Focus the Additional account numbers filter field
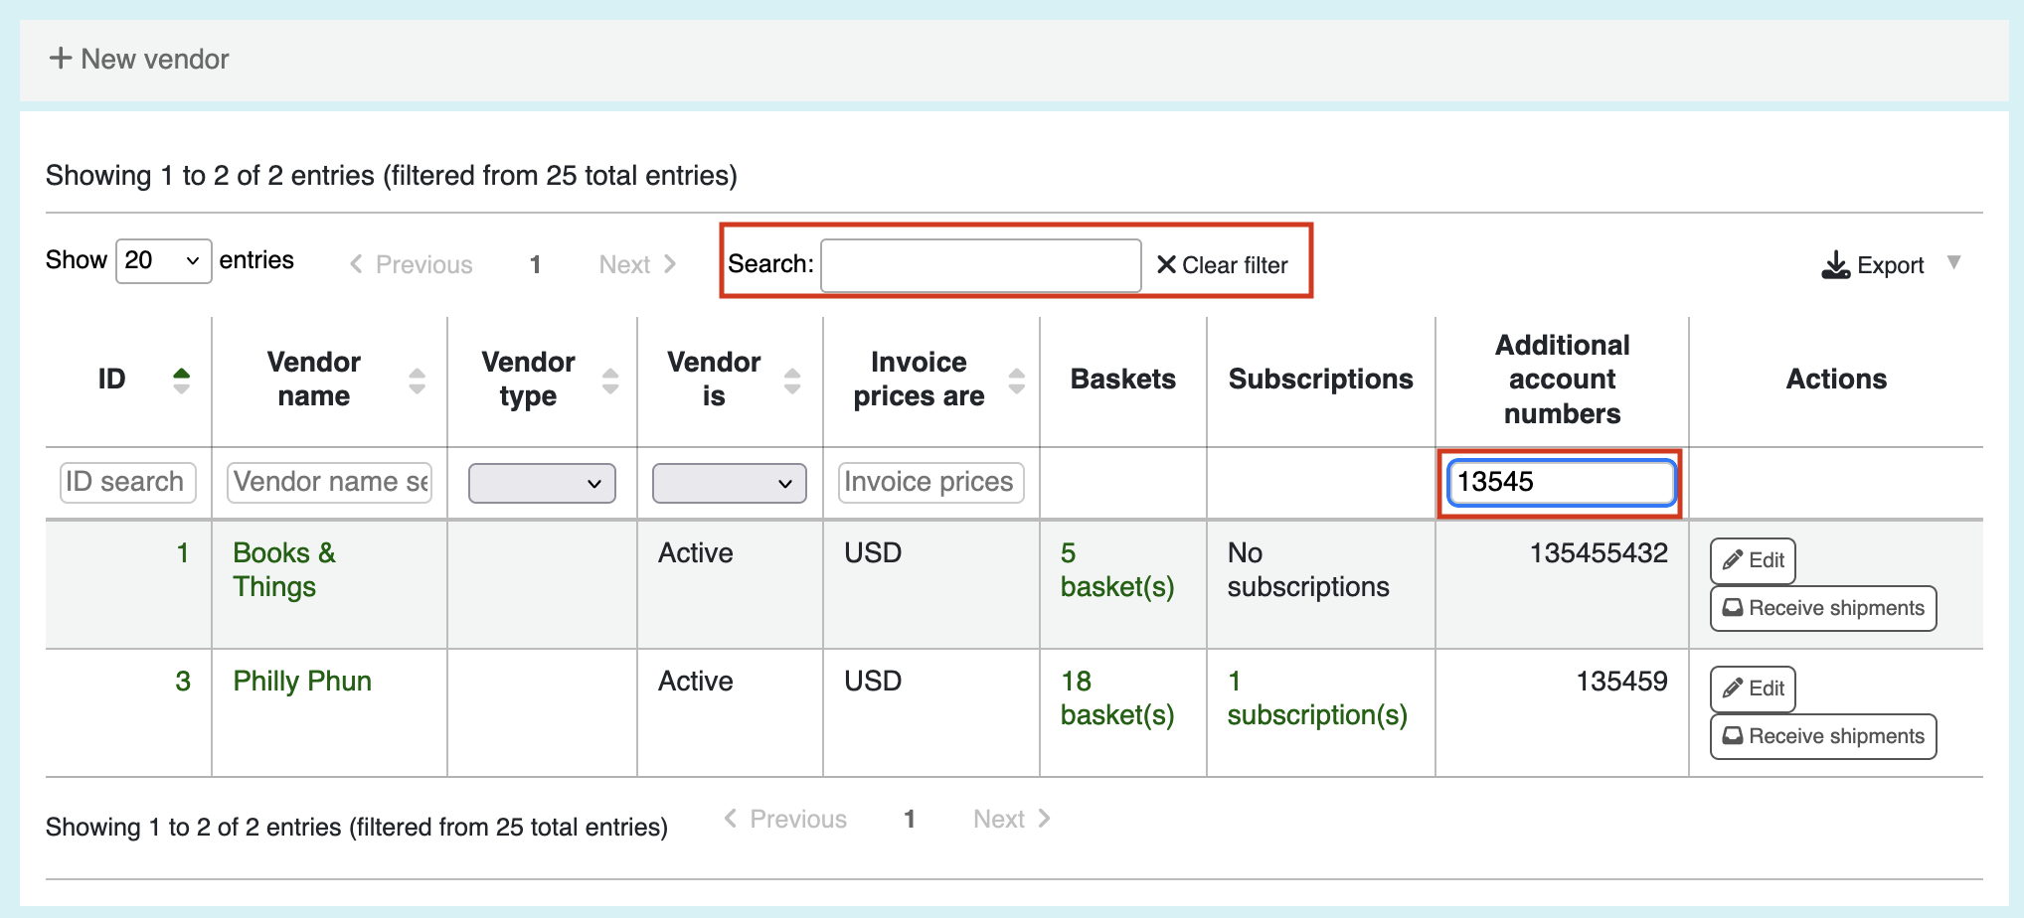The width and height of the screenshot is (2024, 918). point(1561,483)
